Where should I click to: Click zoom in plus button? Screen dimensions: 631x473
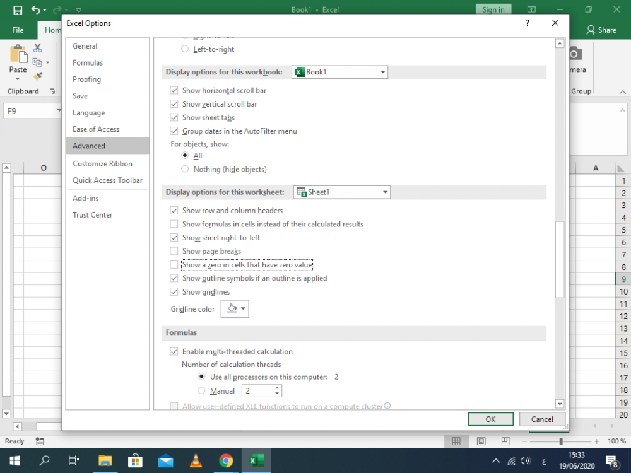597,441
